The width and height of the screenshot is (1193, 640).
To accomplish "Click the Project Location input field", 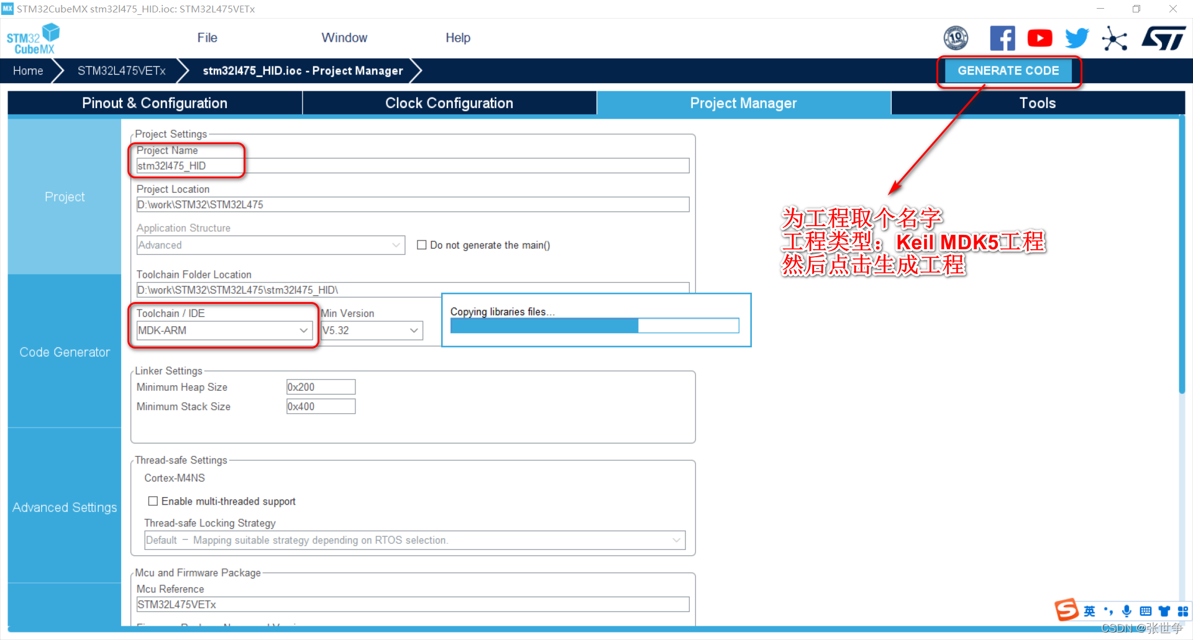I will [413, 204].
